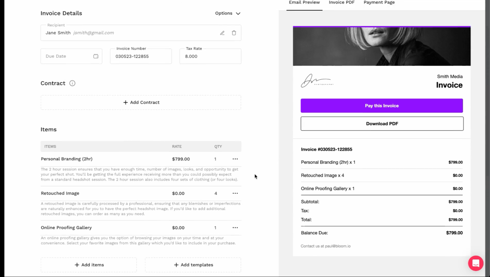Click the Invoice Number input field
The width and height of the screenshot is (490, 277).
click(x=141, y=56)
